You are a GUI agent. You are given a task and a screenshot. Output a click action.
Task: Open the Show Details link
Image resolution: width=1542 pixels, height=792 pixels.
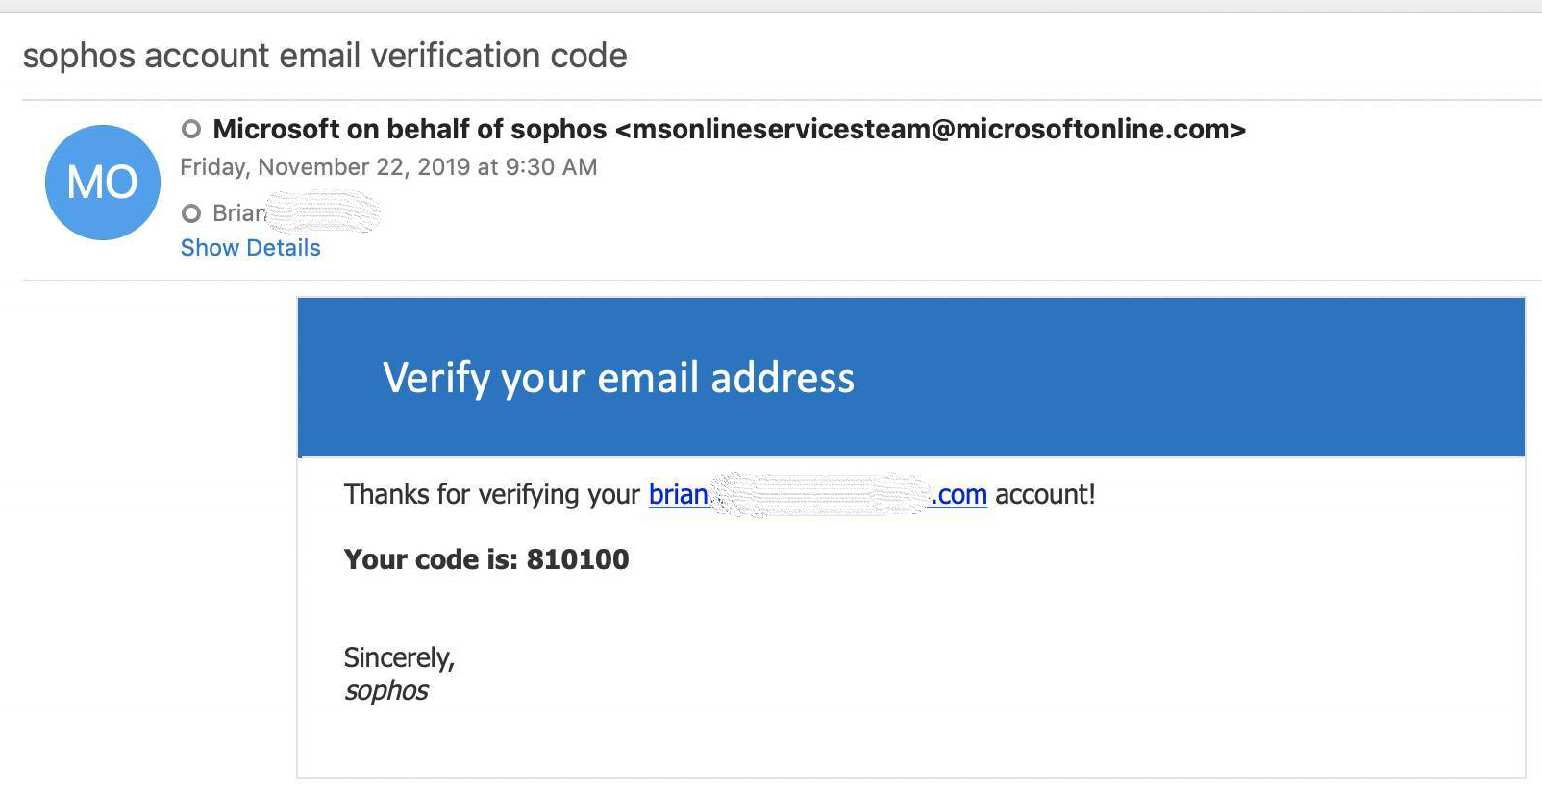tap(250, 248)
